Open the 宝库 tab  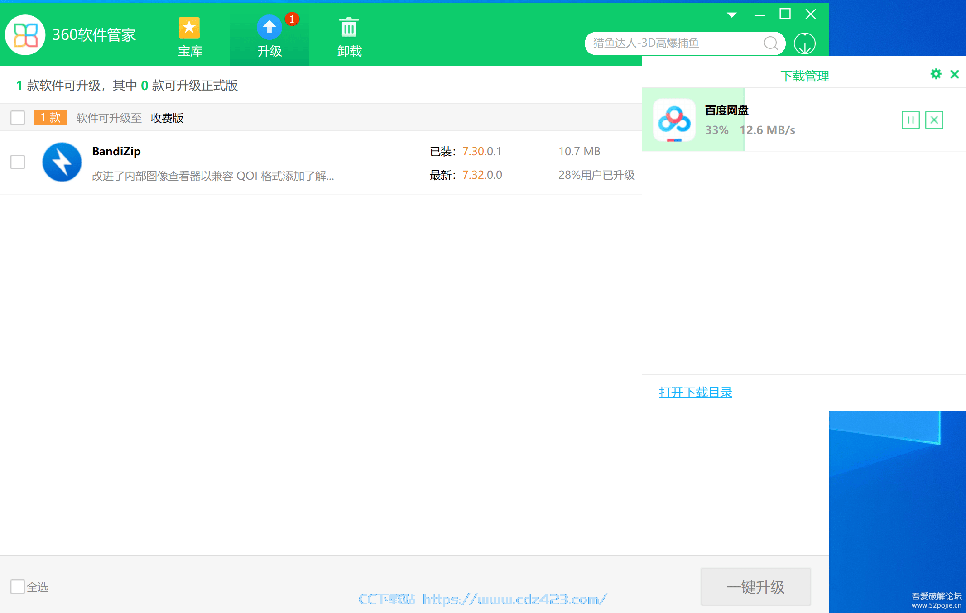[190, 38]
